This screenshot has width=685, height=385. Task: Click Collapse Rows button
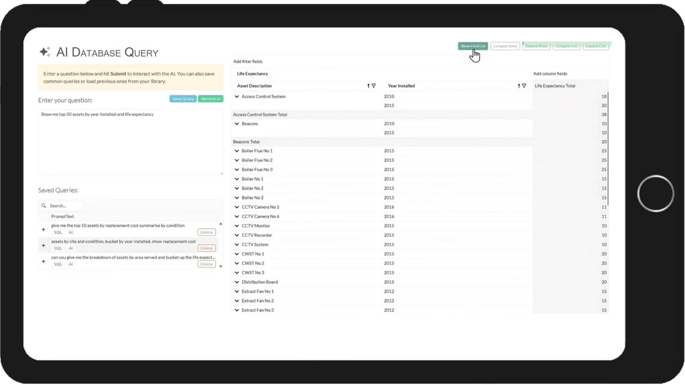click(x=505, y=46)
